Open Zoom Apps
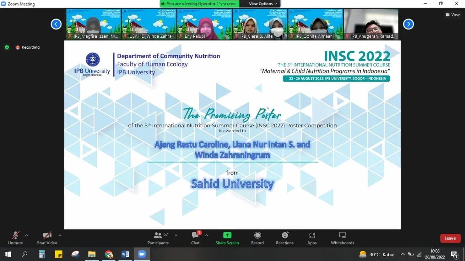Image resolution: width=465 pixels, height=261 pixels. coord(312,238)
